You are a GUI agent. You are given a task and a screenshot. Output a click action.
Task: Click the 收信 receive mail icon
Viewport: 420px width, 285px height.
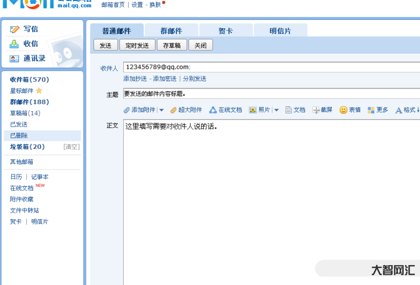[15, 44]
